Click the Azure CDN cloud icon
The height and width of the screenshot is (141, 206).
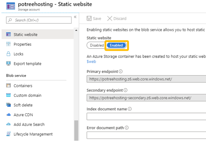(8, 115)
